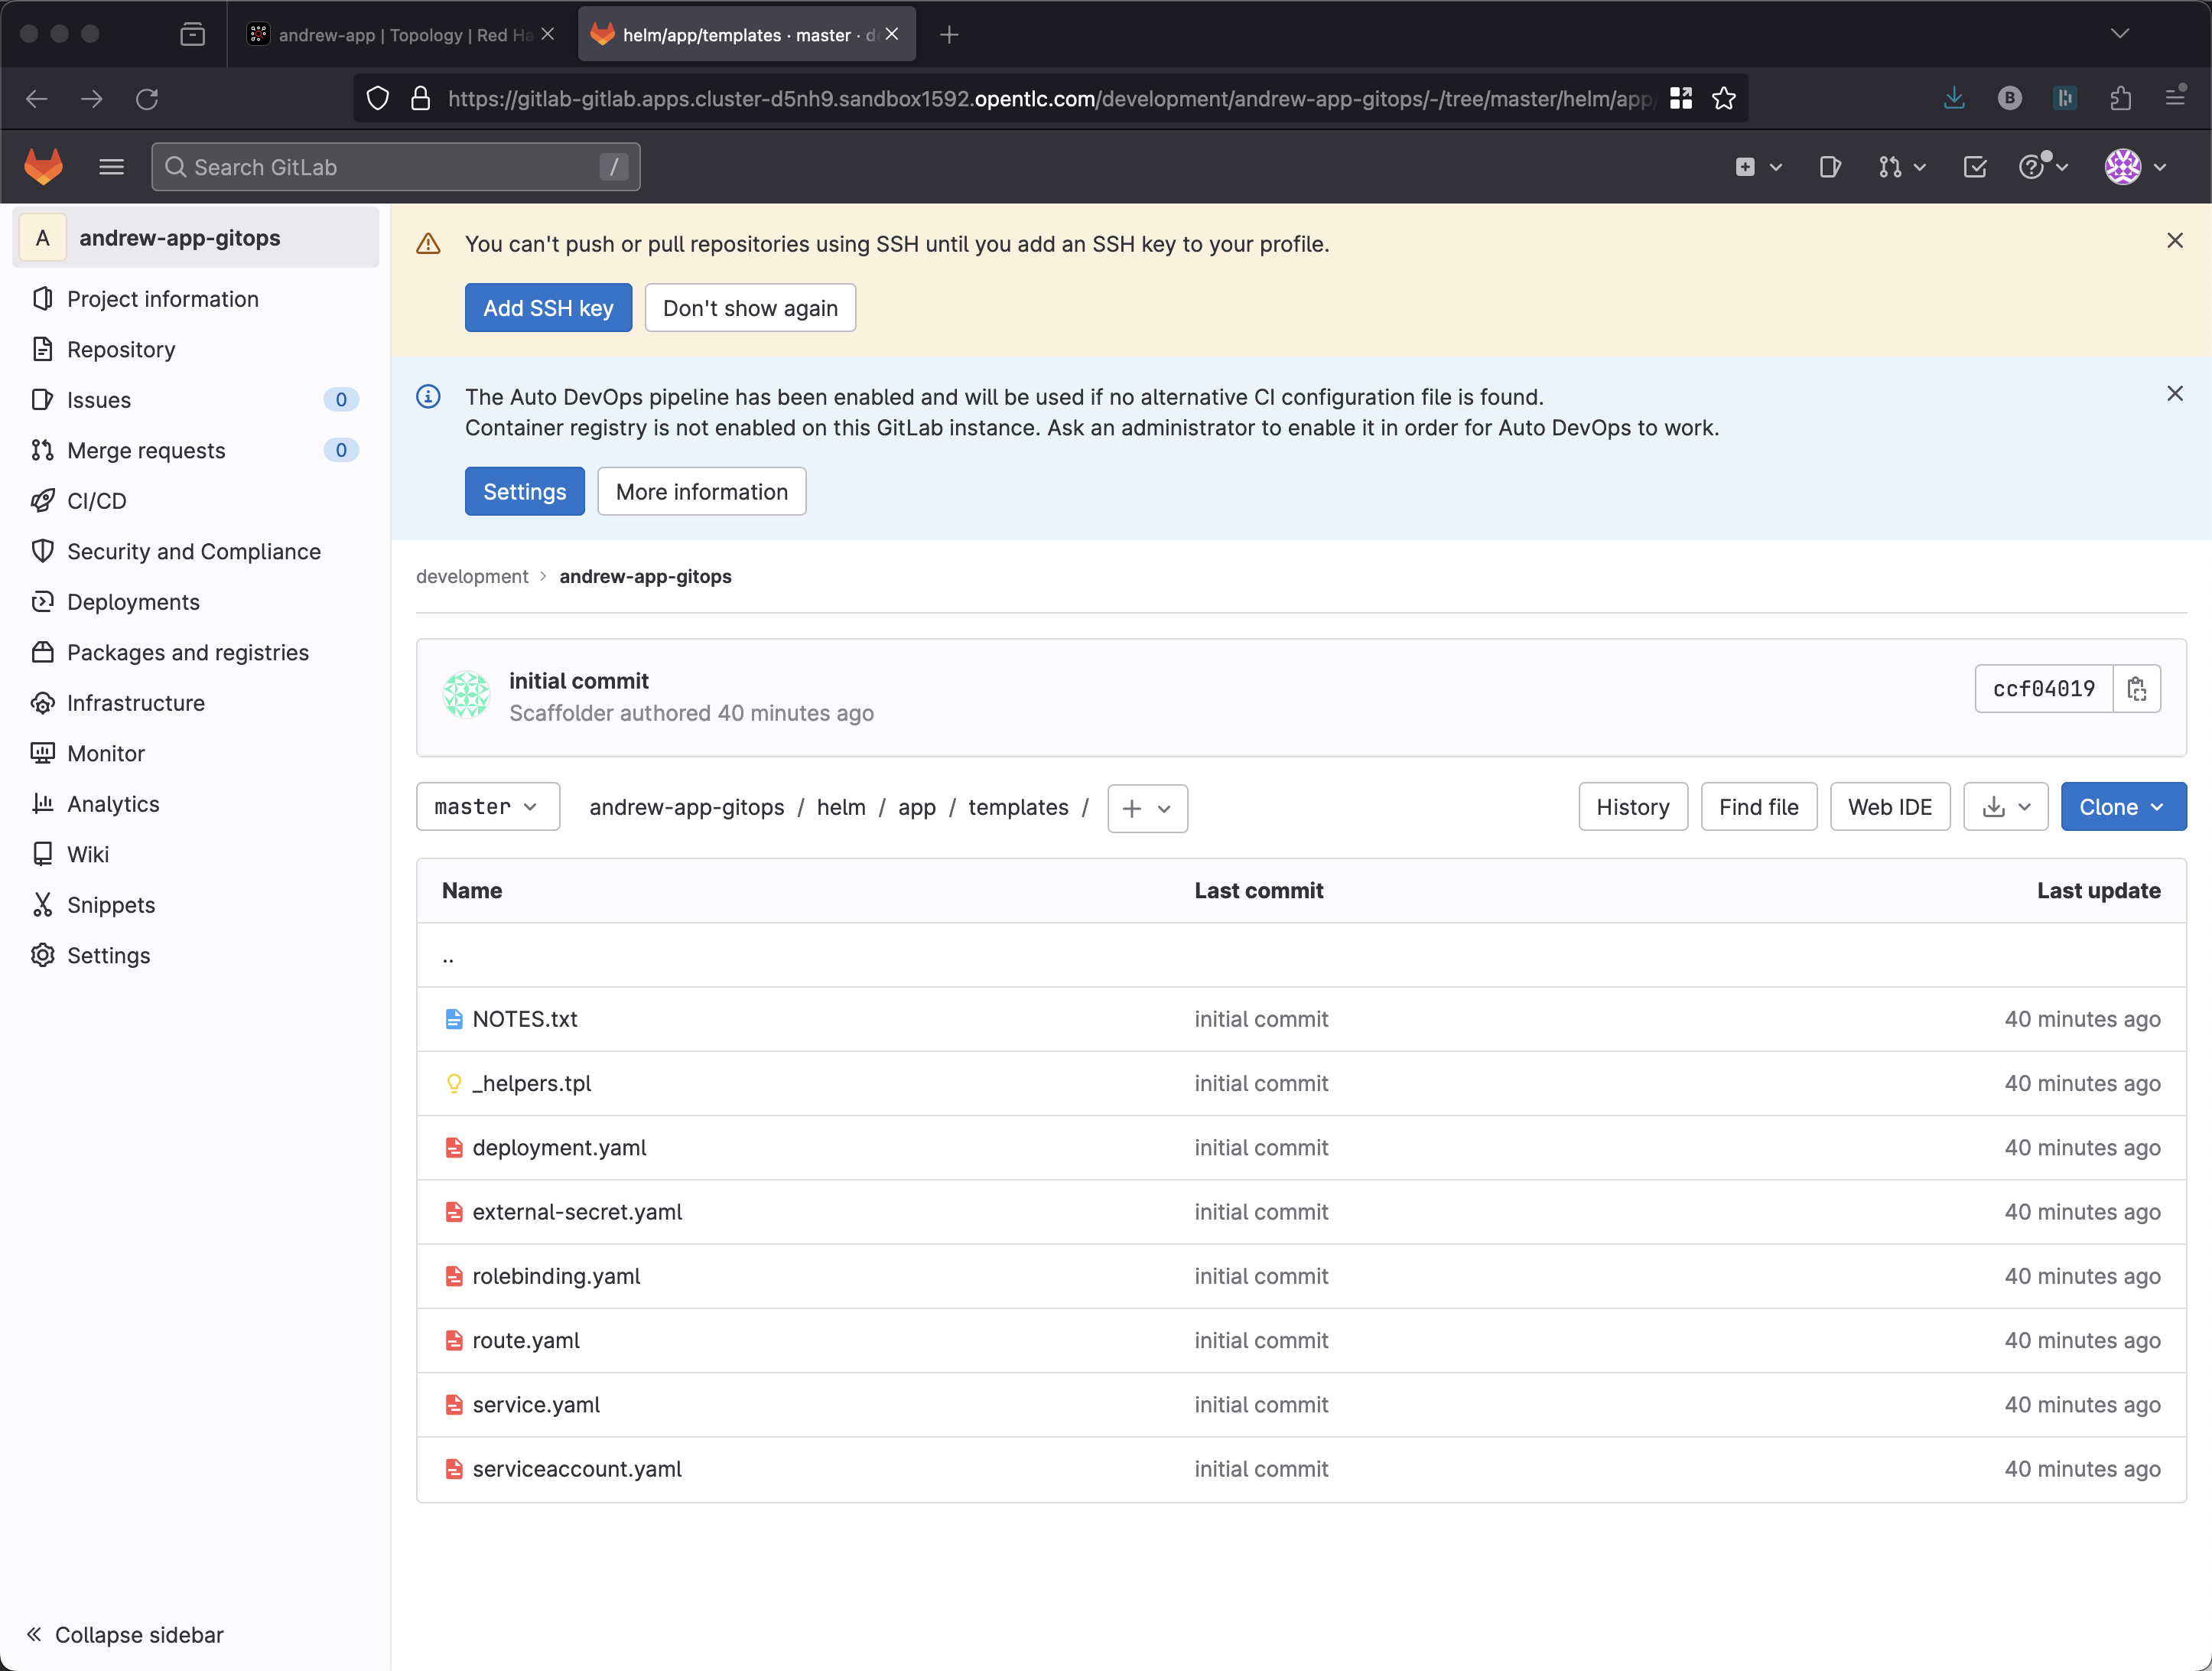Open the Issues icon in top bar
Viewport: 2212px width, 1671px height.
(1829, 166)
